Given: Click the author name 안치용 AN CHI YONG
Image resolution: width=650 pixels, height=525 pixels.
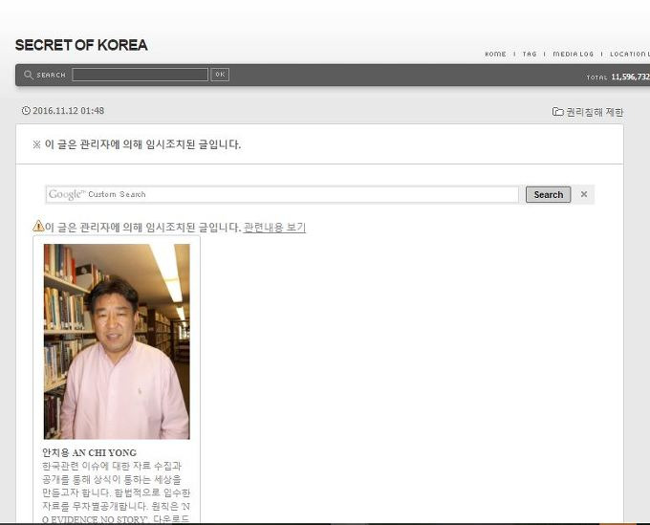Looking at the screenshot, I should (89, 452).
